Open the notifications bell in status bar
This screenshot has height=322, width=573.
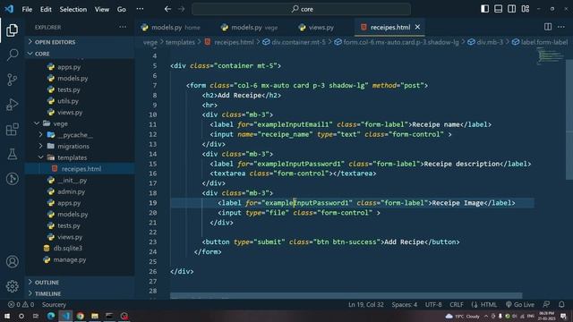(x=561, y=304)
